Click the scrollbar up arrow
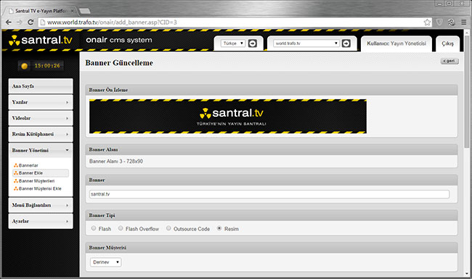This screenshot has height=279, width=472. click(x=467, y=32)
